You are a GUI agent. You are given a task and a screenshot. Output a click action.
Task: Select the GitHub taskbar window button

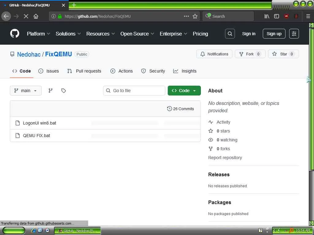tap(78, 231)
